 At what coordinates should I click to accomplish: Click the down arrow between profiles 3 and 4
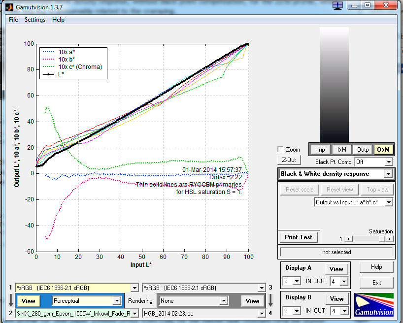(x=270, y=300)
